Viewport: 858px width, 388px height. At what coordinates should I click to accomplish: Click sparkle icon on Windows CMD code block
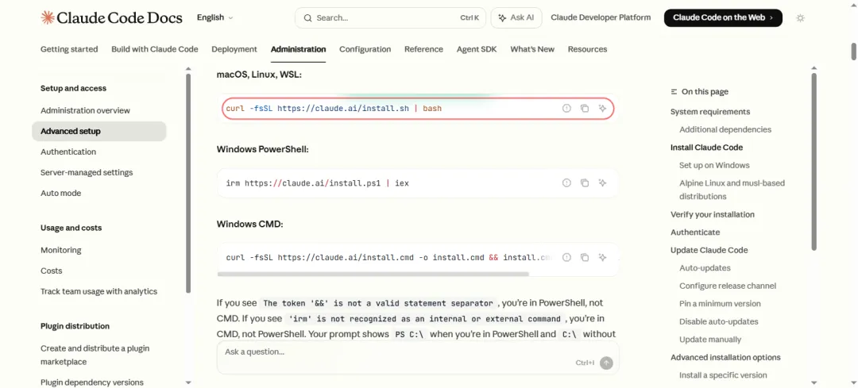click(x=602, y=258)
